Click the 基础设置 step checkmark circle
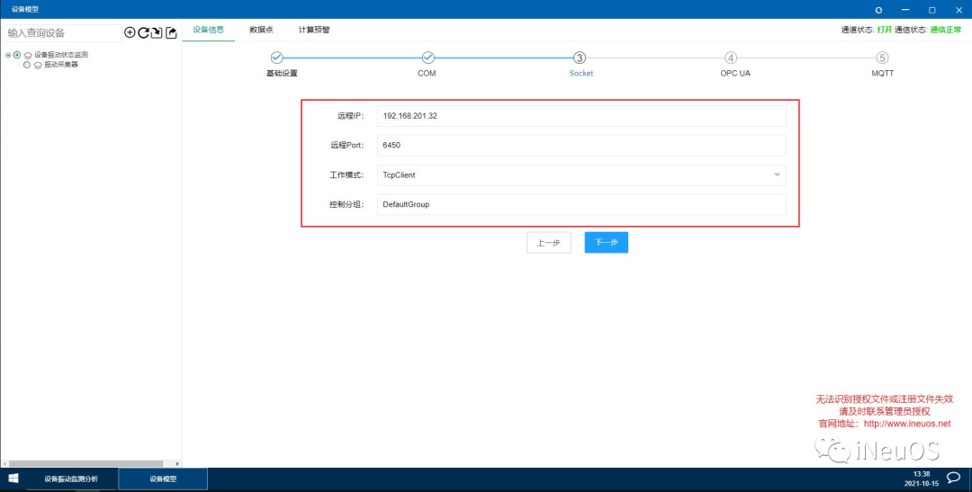Image resolution: width=972 pixels, height=492 pixels. pyautogui.click(x=277, y=58)
